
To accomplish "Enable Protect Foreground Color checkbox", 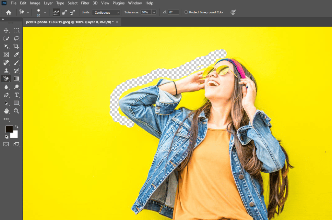I will click(186, 12).
